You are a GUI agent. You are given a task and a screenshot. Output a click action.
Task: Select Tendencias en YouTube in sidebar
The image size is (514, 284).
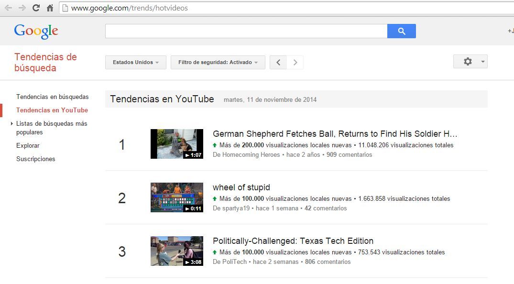[x=52, y=110]
